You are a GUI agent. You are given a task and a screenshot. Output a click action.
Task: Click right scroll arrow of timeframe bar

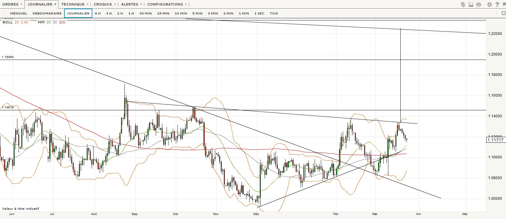[496, 13]
